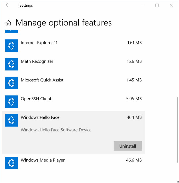Click the Windows Media Player puzzle icon
This screenshot has width=179, height=183.
pyautogui.click(x=11, y=163)
